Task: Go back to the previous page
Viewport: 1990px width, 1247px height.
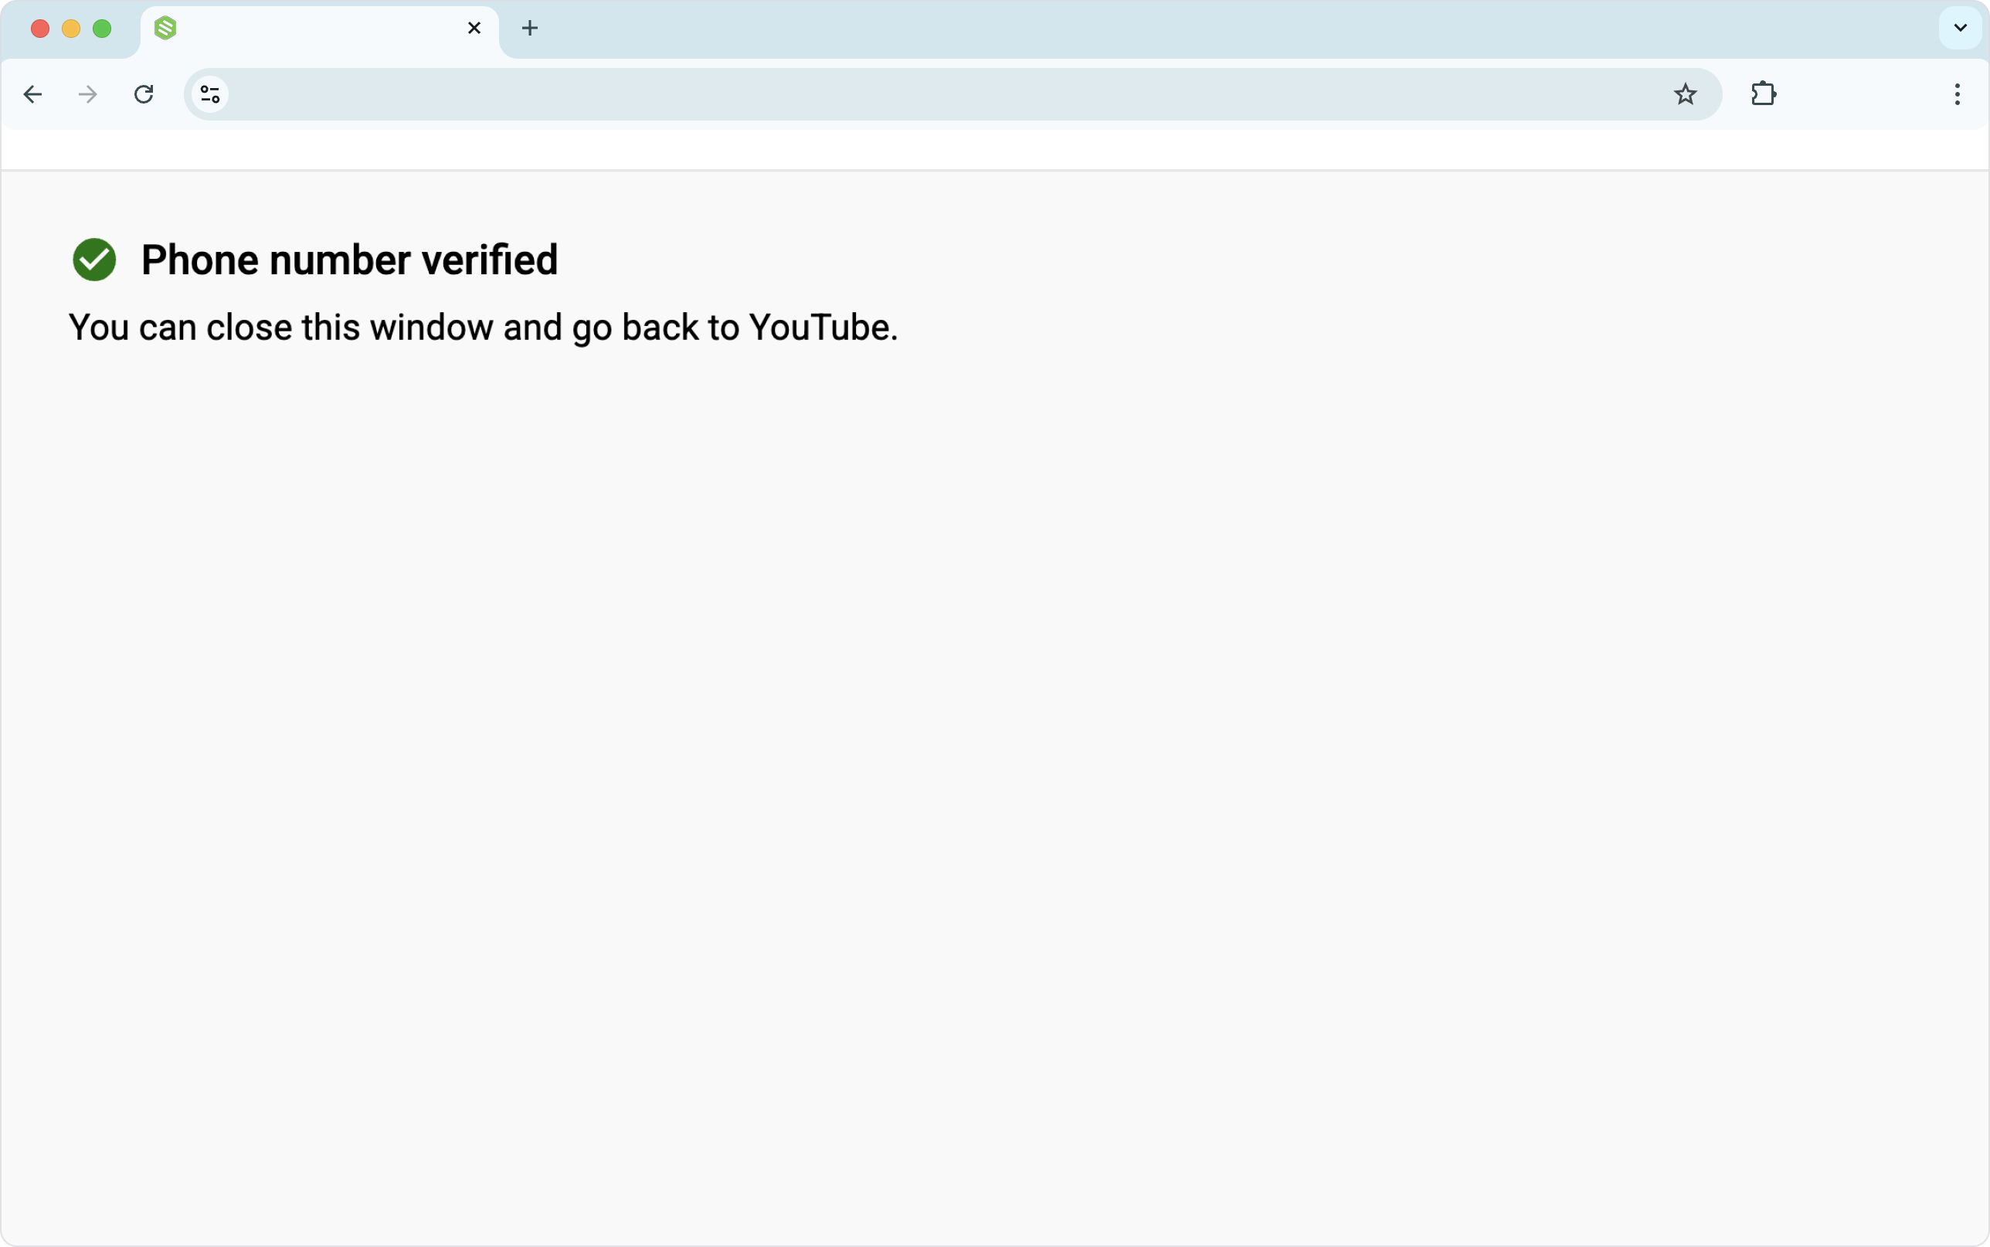Action: pyautogui.click(x=33, y=94)
